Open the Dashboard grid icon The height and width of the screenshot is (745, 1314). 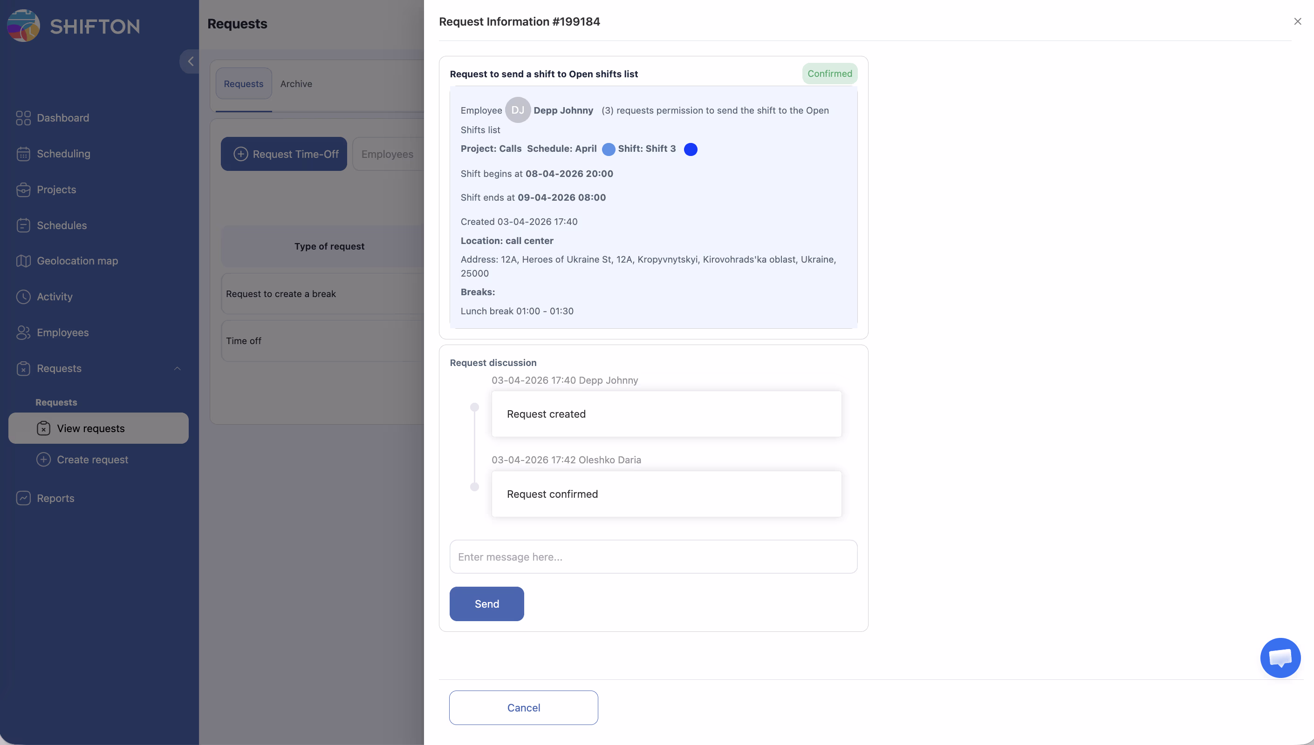tap(23, 118)
